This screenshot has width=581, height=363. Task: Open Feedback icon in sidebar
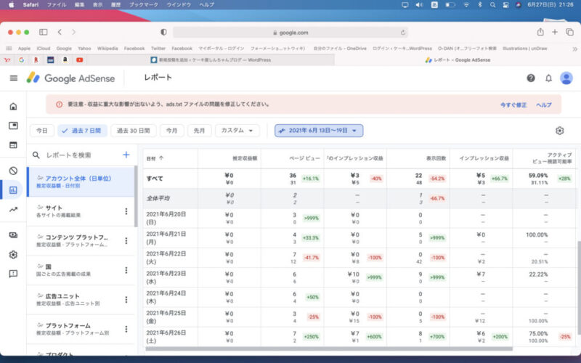(x=13, y=274)
